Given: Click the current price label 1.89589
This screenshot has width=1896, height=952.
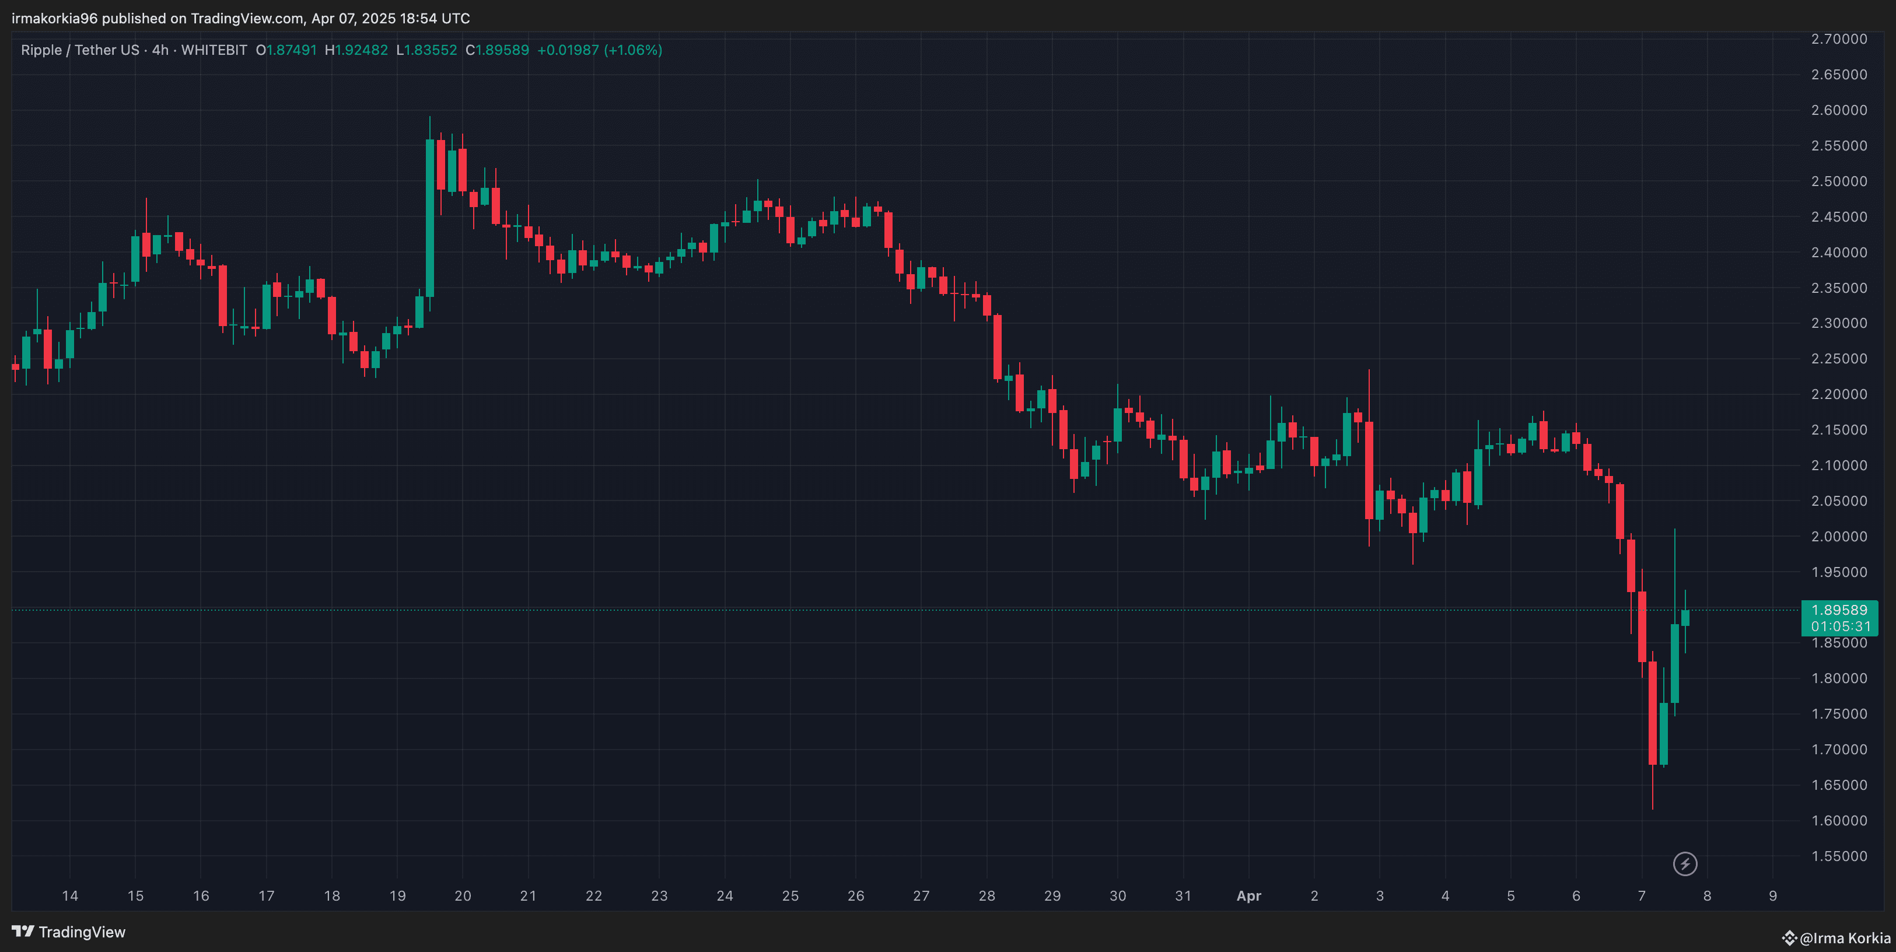Looking at the screenshot, I should (1839, 610).
